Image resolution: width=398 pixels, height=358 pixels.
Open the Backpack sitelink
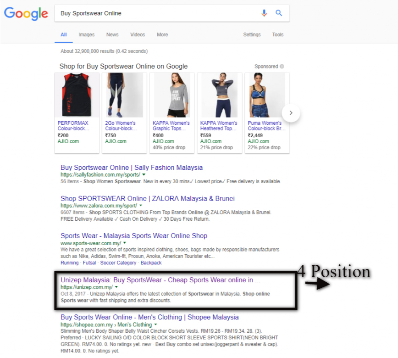coord(151,263)
